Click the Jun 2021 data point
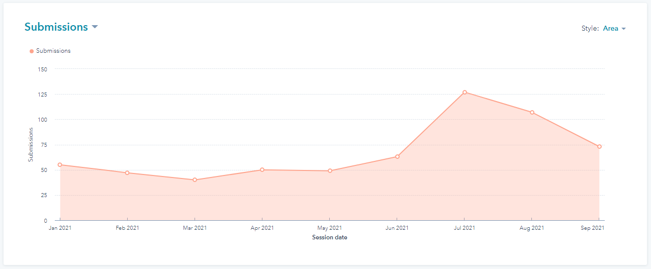The height and width of the screenshot is (269, 651). click(x=397, y=157)
